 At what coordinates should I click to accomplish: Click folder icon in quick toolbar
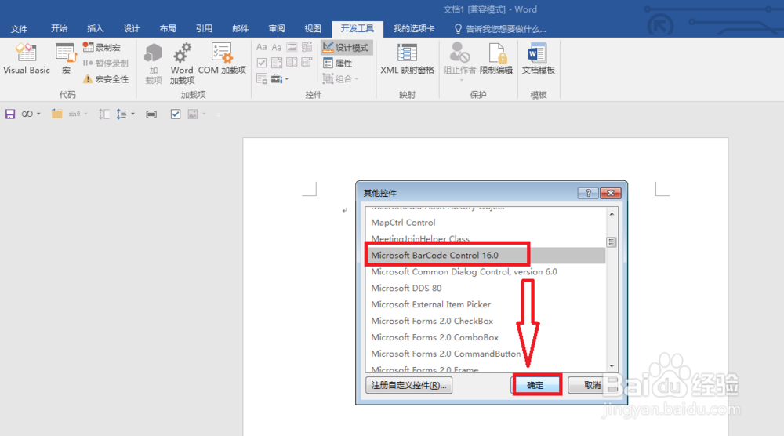tap(57, 114)
